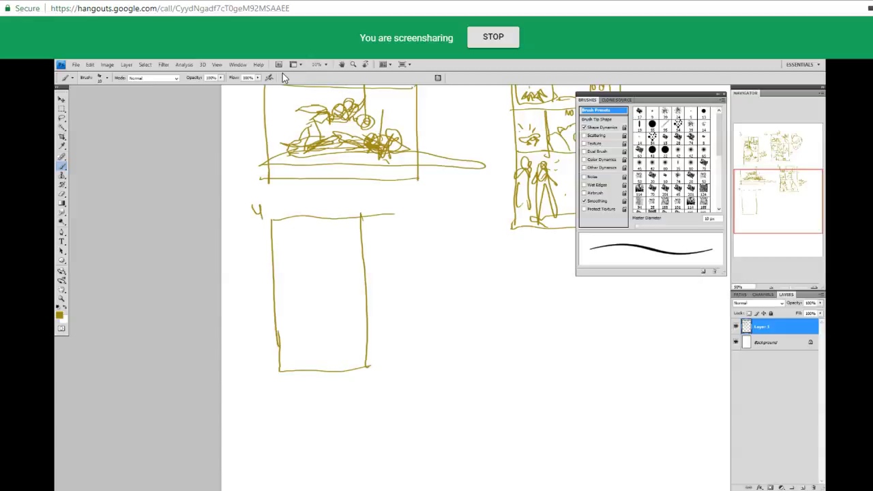873x491 pixels.
Task: Click the Brush Tip Shape option
Action: [597, 119]
